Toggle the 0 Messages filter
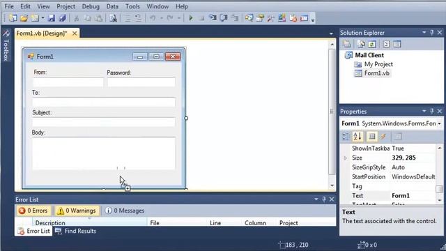 (125, 211)
